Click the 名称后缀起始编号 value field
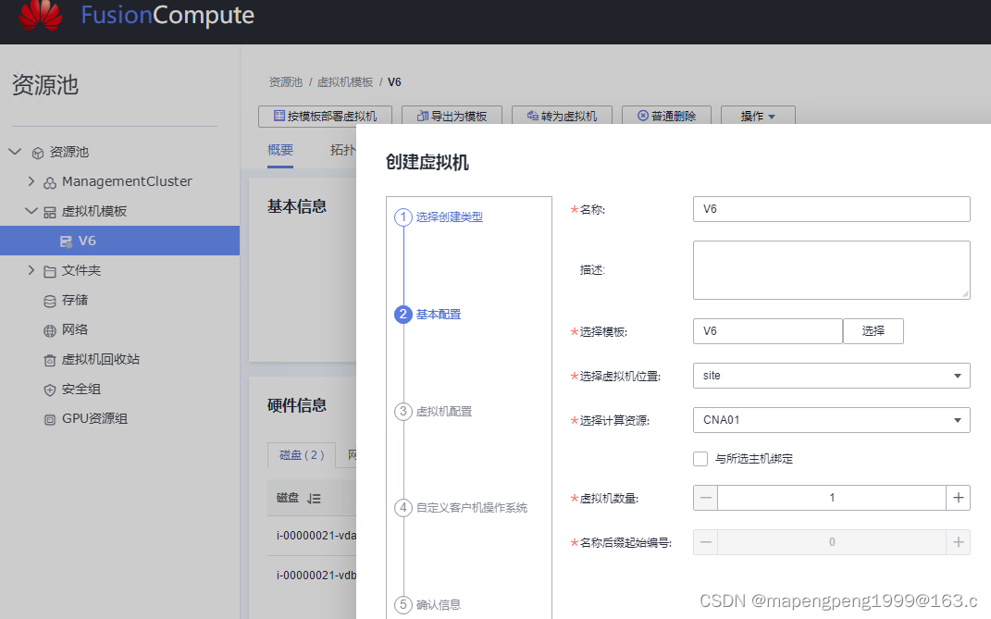 (x=832, y=542)
